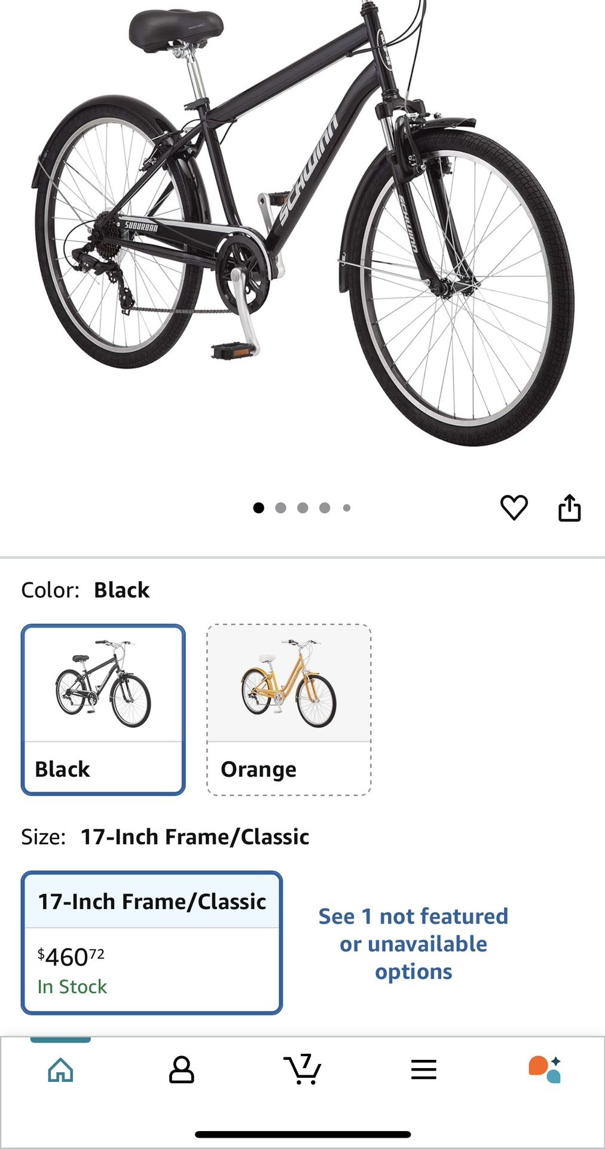Viewport: 605px width, 1149px height.
Task: Tap the main Schwinn bike image
Action: pyautogui.click(x=302, y=227)
